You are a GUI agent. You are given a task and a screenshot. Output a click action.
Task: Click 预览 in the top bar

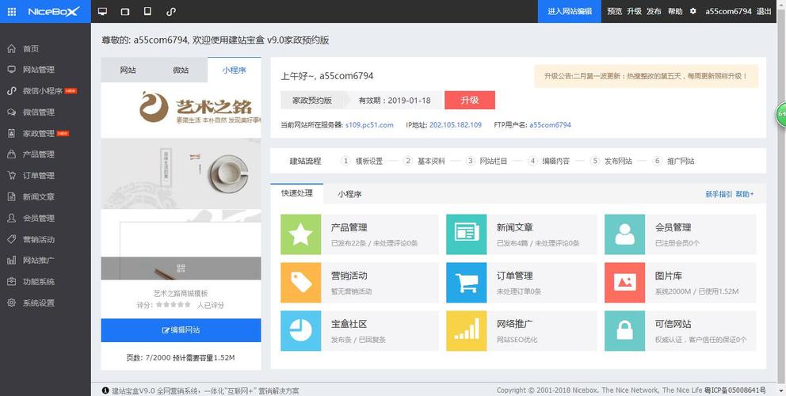[x=615, y=12]
